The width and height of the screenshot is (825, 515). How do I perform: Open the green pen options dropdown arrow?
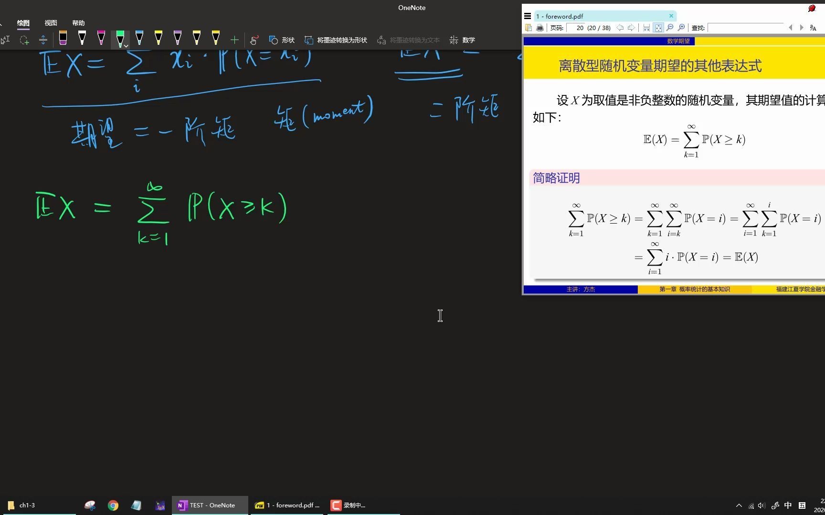click(126, 46)
